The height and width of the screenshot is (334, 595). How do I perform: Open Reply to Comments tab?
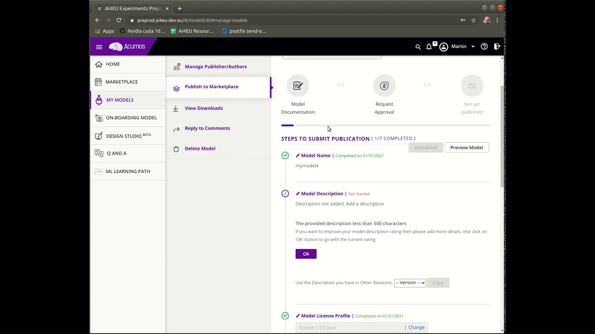point(207,128)
